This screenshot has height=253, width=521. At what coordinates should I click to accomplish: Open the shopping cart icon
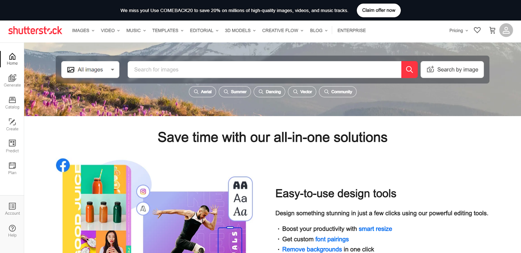point(492,30)
